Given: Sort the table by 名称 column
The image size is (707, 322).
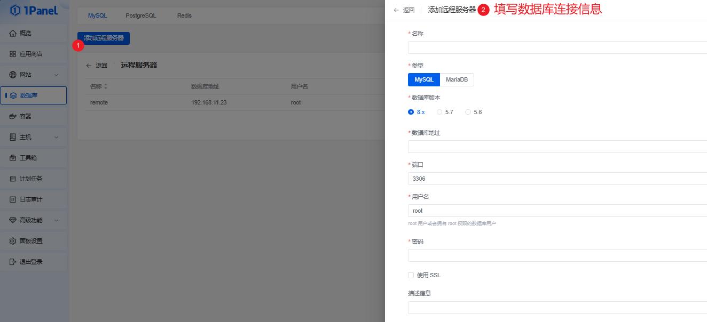Looking at the screenshot, I should [106, 86].
